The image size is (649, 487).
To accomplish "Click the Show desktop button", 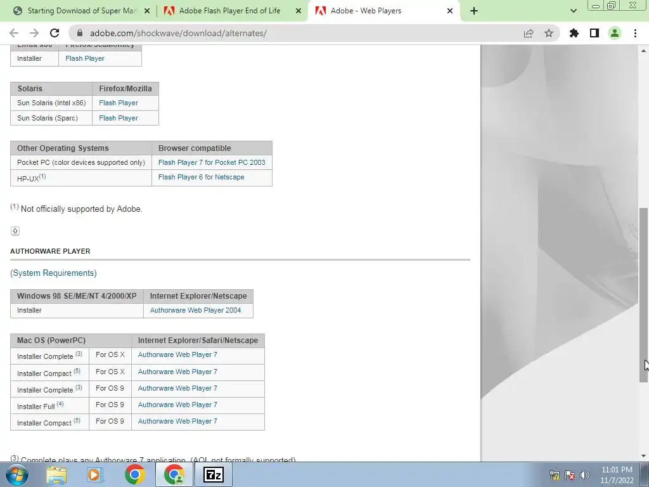I will [645, 474].
